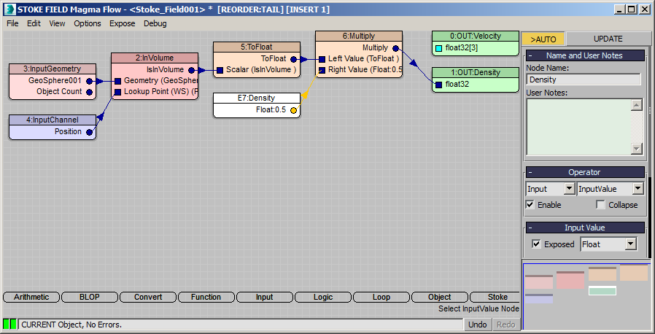The width and height of the screenshot is (655, 334).
Task: Click the UPDATE button
Action: pyautogui.click(x=608, y=39)
